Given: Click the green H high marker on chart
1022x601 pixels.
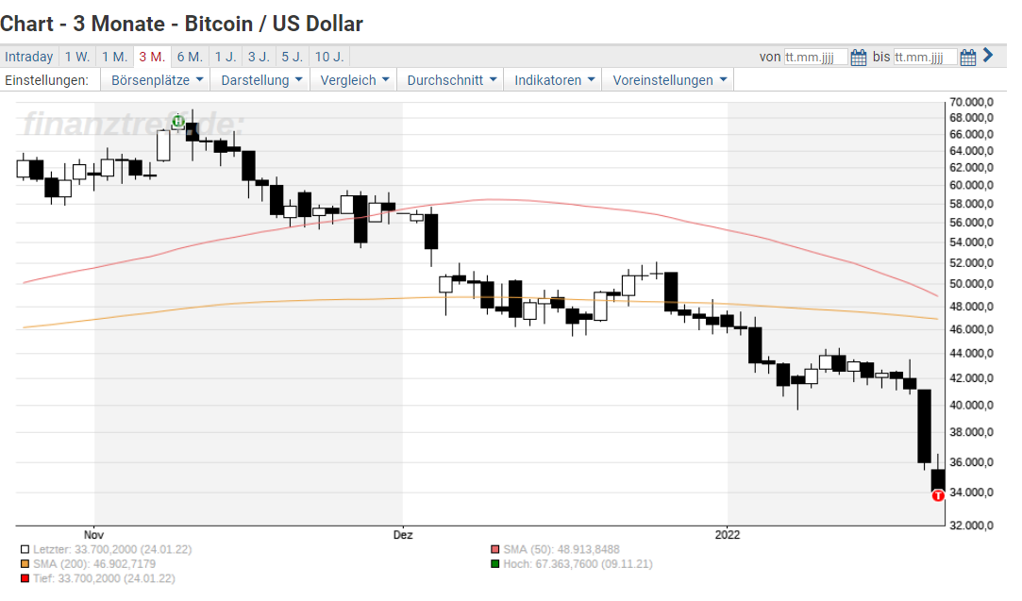Looking at the screenshot, I should (178, 122).
